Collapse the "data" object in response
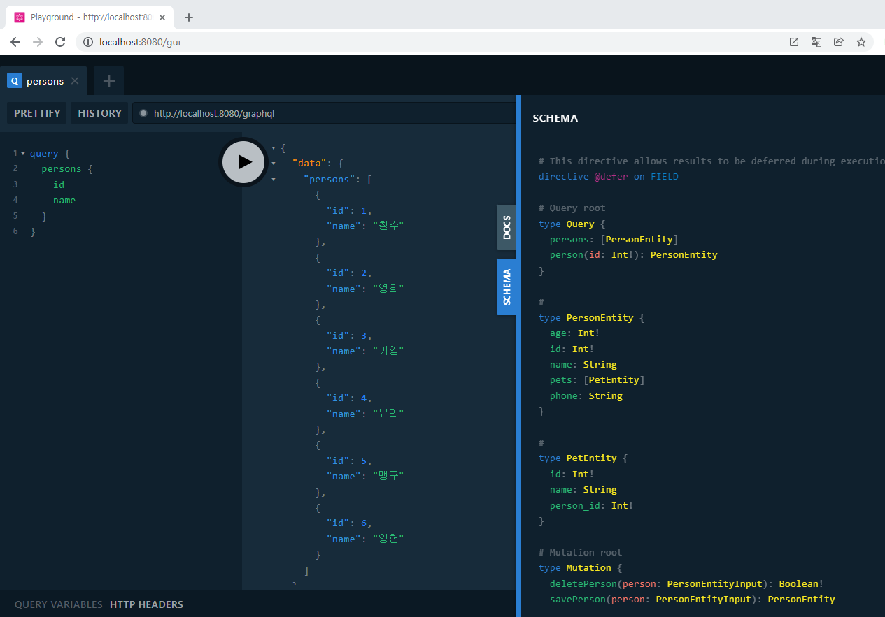The width and height of the screenshot is (885, 617). pyautogui.click(x=274, y=163)
